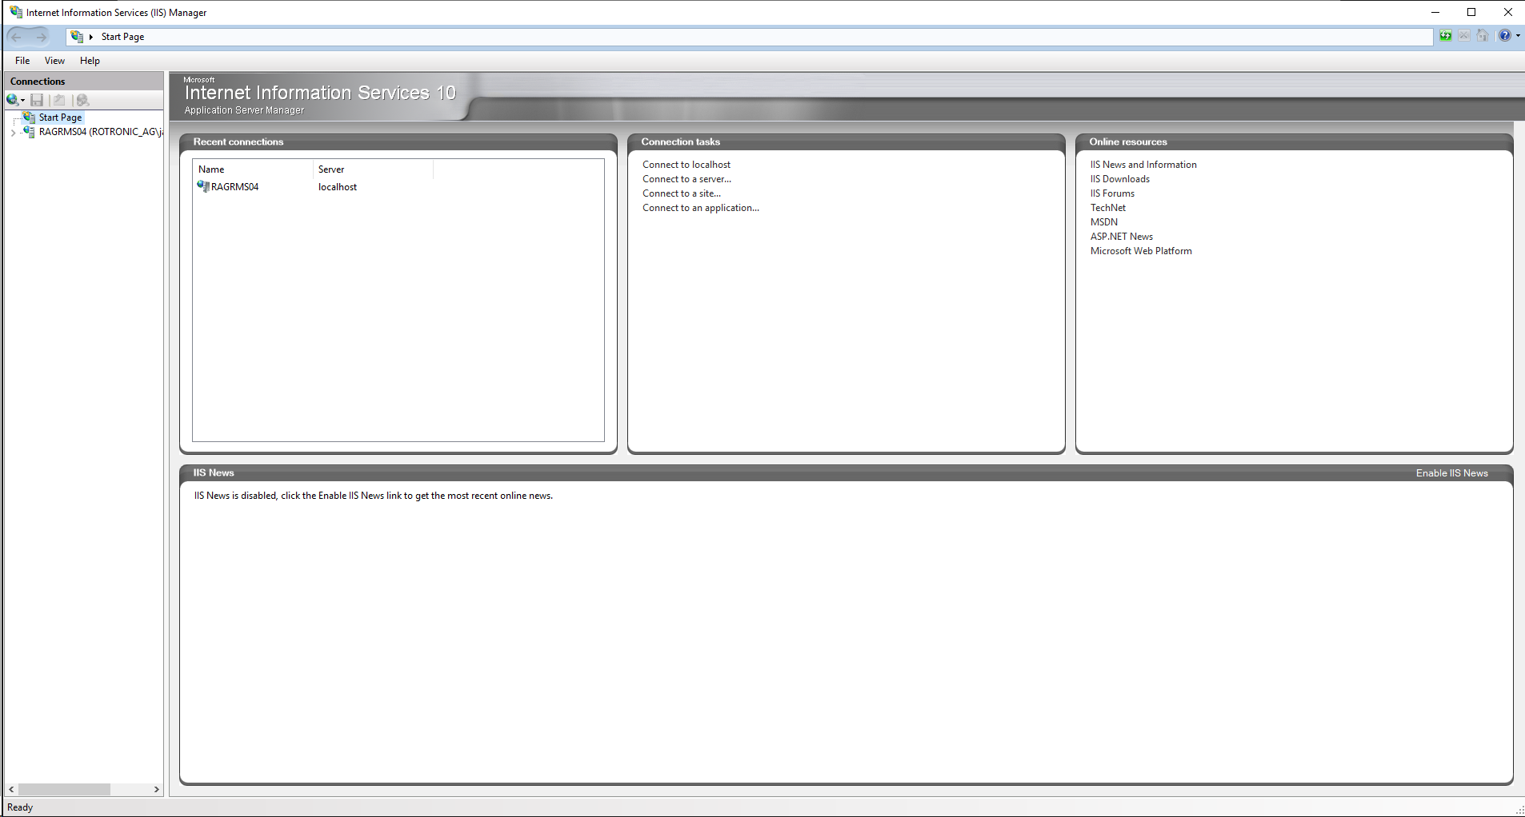Viewport: 1525px width, 817px height.
Task: Expand the RAGRMS04 server node chevron
Action: [x=13, y=133]
